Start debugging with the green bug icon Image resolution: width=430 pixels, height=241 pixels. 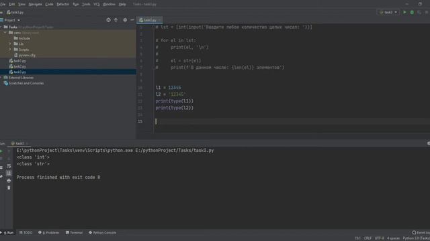click(x=412, y=12)
